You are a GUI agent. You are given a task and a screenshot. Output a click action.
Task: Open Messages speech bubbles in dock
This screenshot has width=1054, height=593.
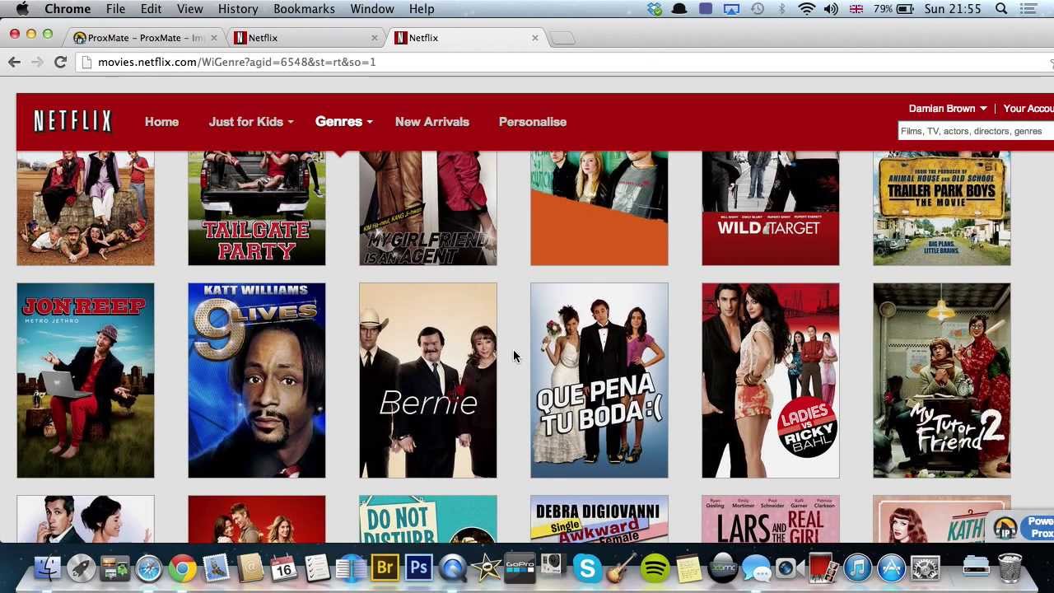click(756, 567)
